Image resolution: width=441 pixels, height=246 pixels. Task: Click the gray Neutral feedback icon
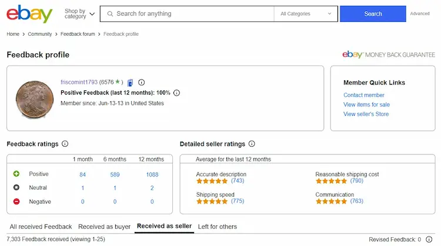pyautogui.click(x=16, y=188)
